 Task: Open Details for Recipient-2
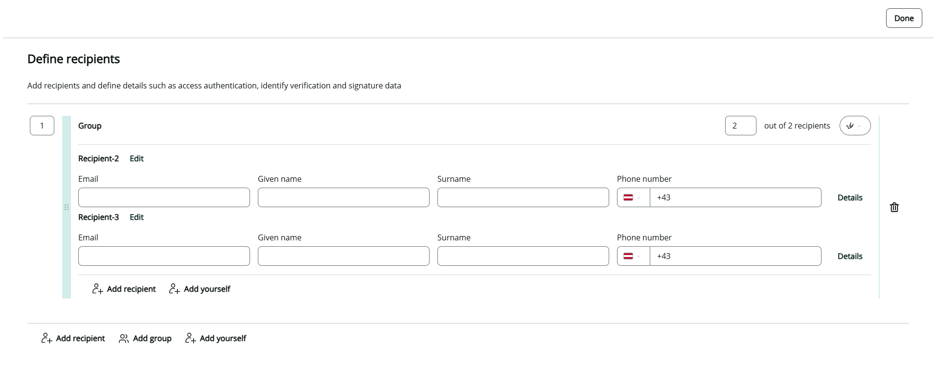pyautogui.click(x=849, y=197)
